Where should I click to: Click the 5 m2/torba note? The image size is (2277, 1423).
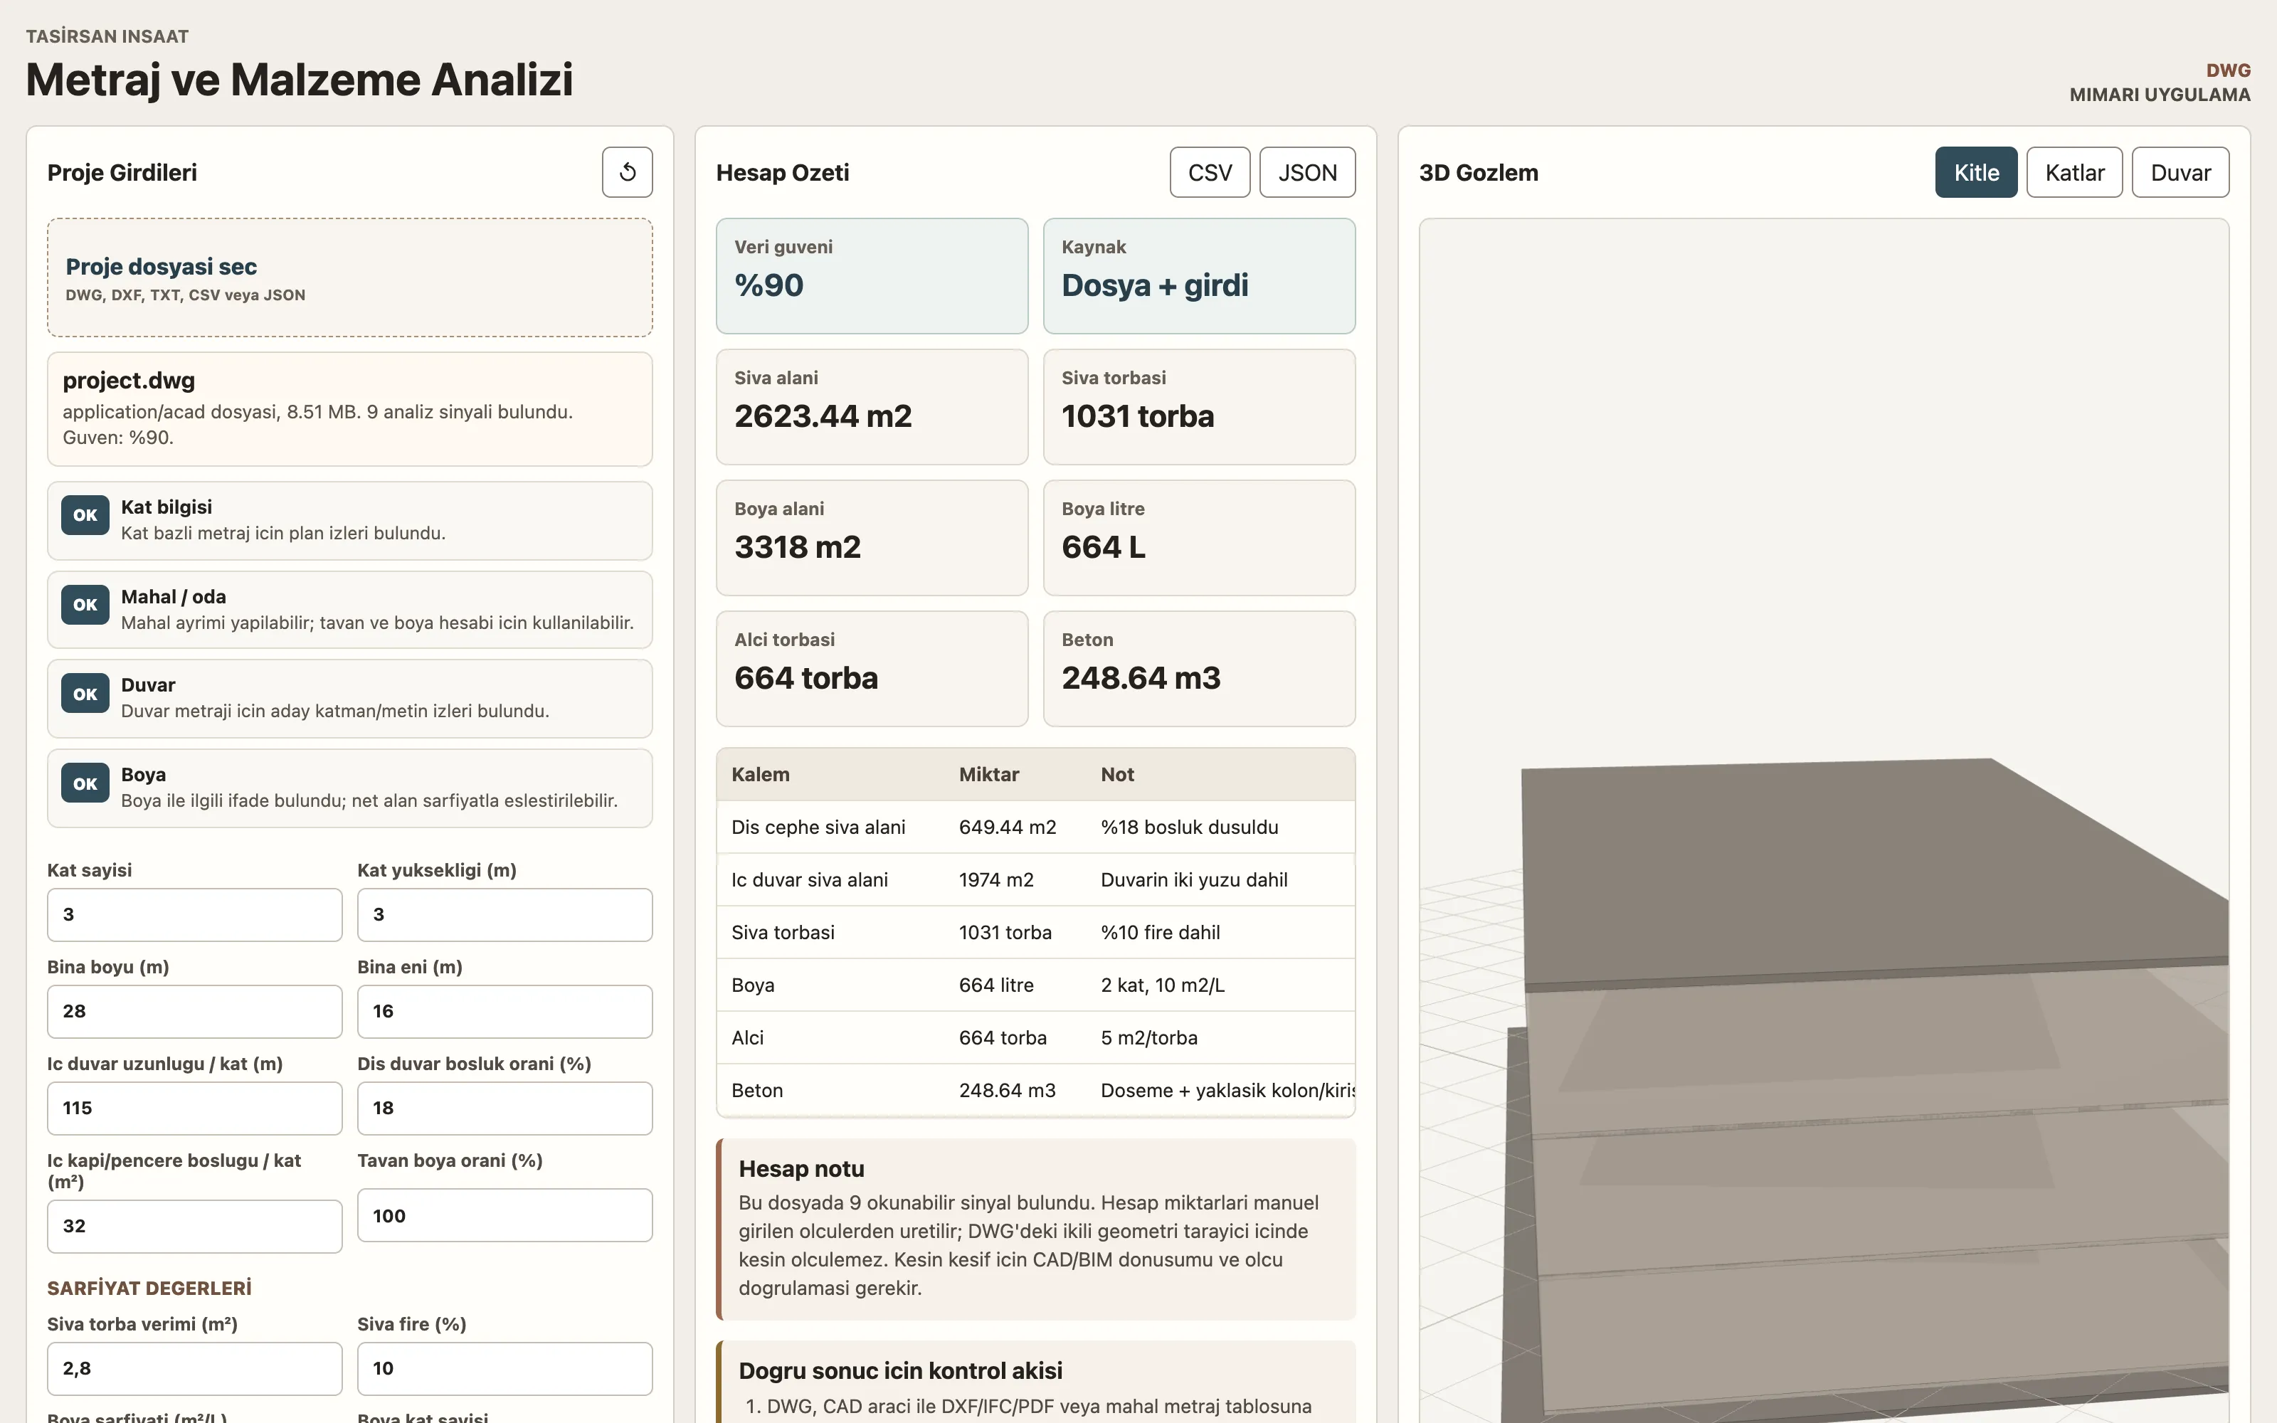point(1149,1038)
